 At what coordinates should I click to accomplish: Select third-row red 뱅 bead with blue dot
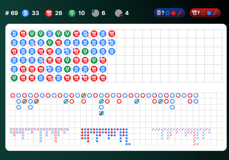pyautogui.click(x=76, y=51)
